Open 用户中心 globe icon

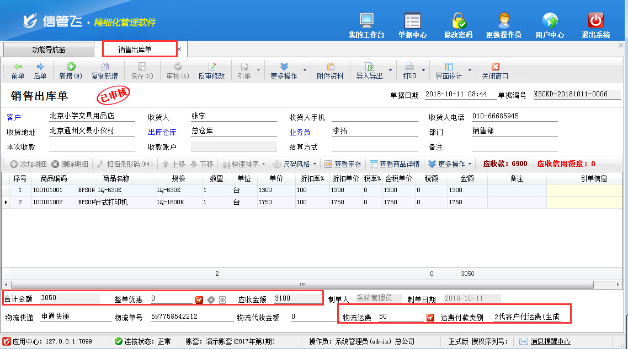(550, 25)
